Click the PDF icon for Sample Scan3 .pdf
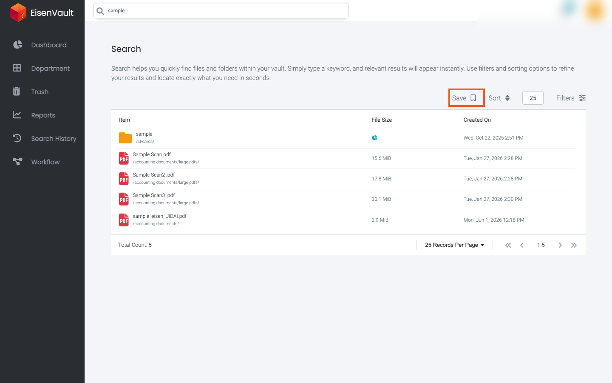Viewport: 612px width, 383px height. tap(124, 199)
